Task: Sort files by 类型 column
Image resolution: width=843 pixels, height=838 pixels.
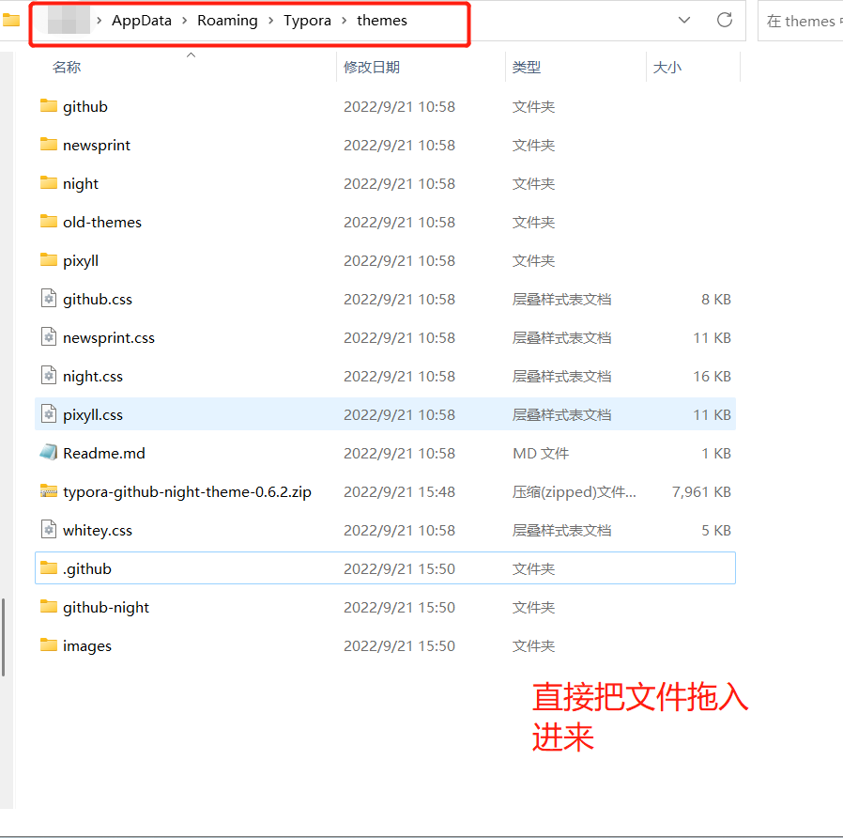Action: 527,68
